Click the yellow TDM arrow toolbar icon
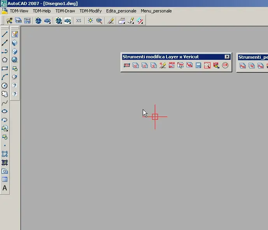Screen dimensions: 268x230 (9, 21)
